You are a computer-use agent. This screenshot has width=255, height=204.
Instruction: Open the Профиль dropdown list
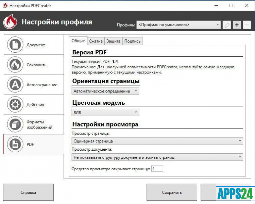[178, 25]
